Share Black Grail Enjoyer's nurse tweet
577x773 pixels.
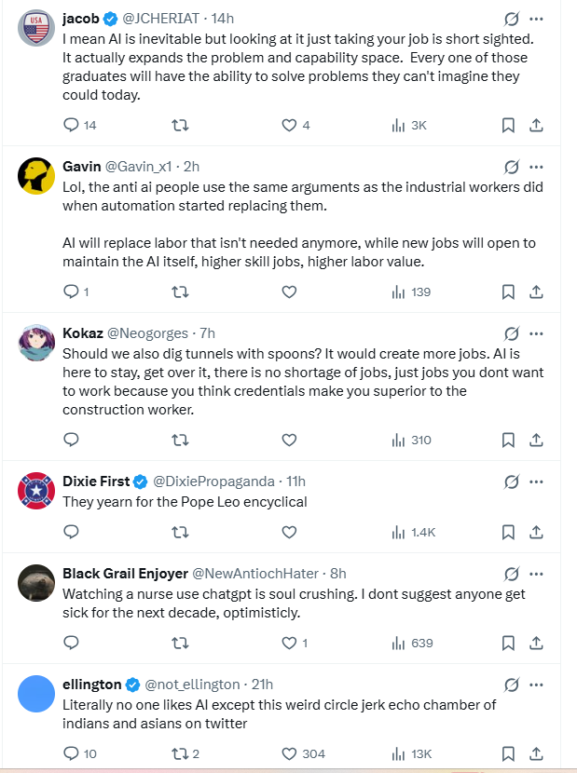tap(536, 643)
